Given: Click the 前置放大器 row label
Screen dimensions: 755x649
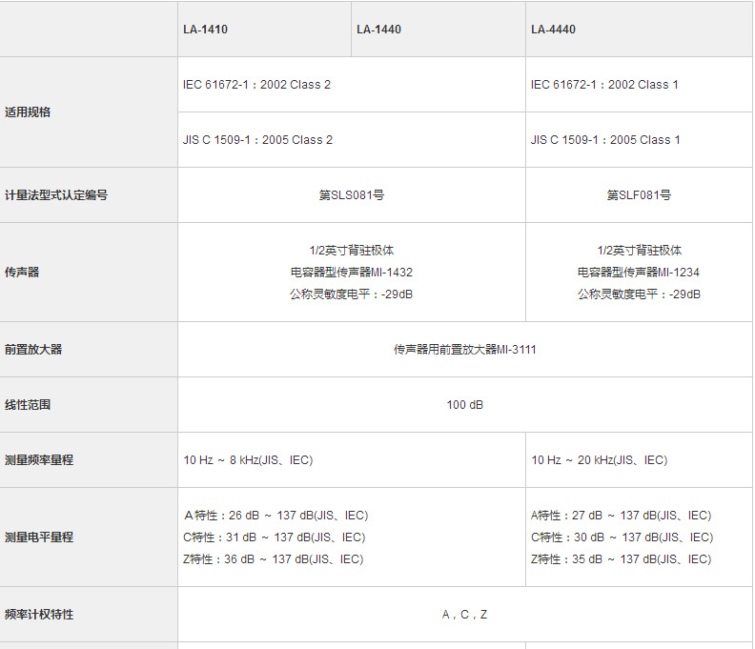Looking at the screenshot, I should point(33,350).
